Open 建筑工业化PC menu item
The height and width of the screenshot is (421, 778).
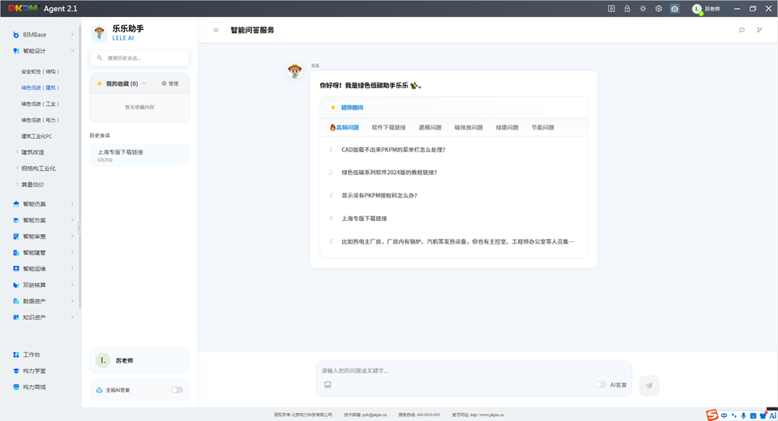tap(36, 136)
